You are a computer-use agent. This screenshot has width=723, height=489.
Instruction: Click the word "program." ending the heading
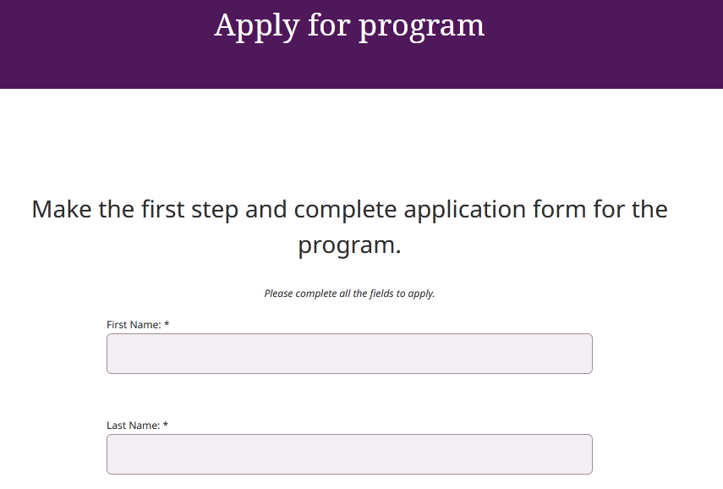coord(349,245)
